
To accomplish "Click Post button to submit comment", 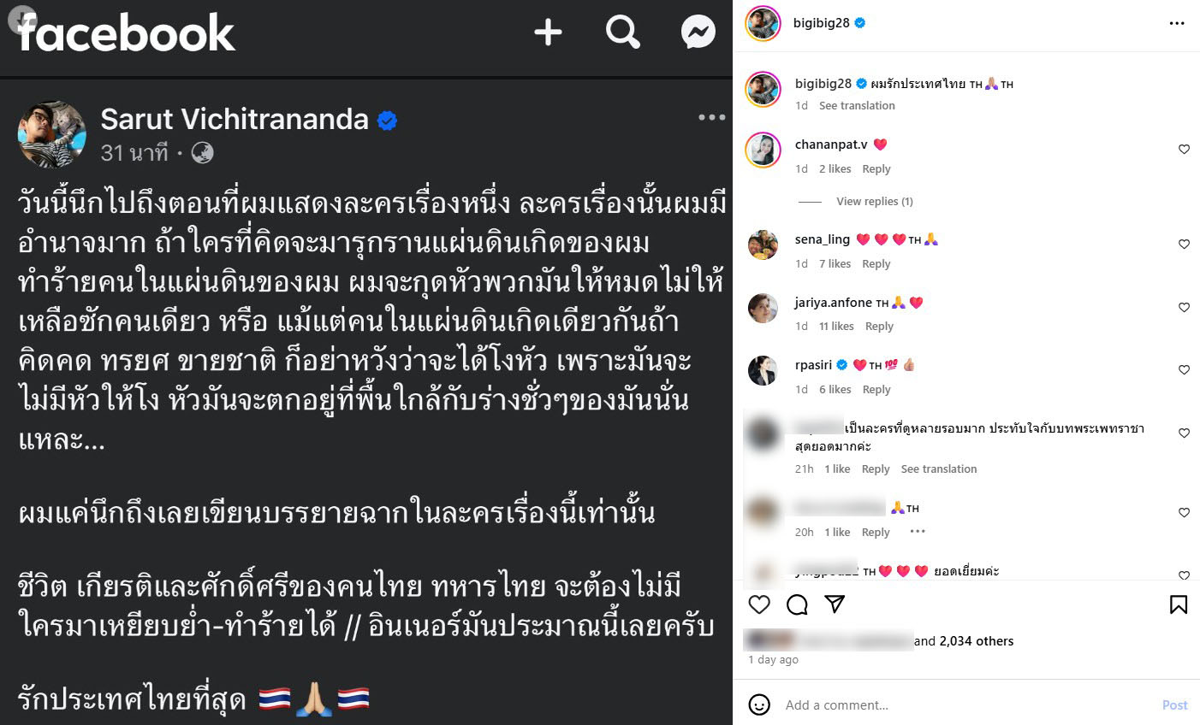I will [x=1174, y=704].
